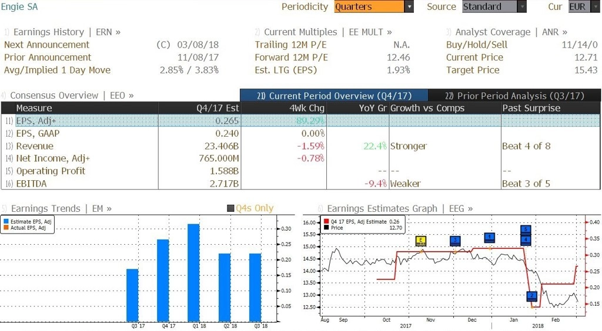Open Consensus Overview EEO link
This screenshot has height=331, width=602.
72,96
